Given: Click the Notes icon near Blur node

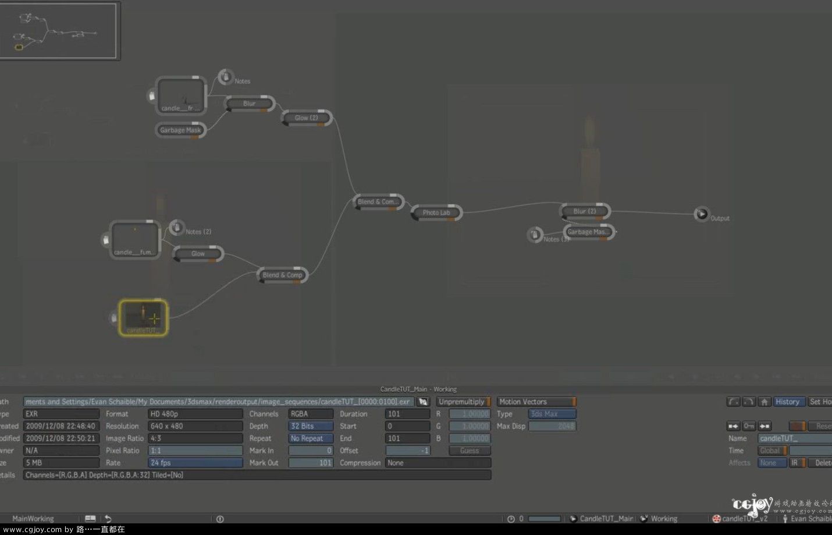Looking at the screenshot, I should [225, 77].
